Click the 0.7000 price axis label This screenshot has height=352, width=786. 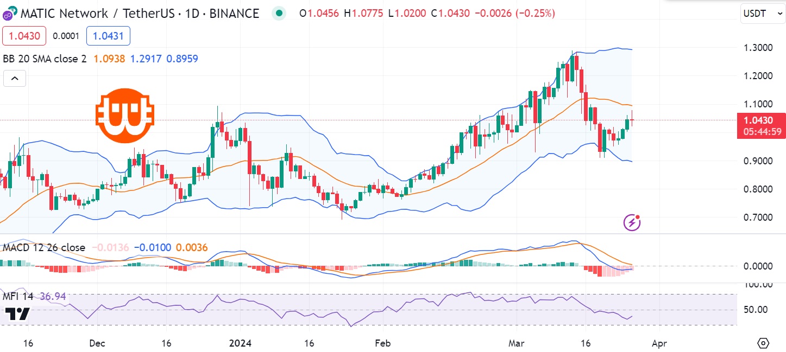coord(758,217)
